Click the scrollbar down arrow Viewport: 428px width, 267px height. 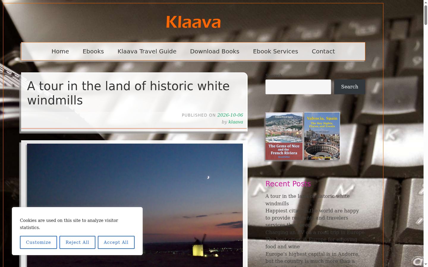pos(426,264)
